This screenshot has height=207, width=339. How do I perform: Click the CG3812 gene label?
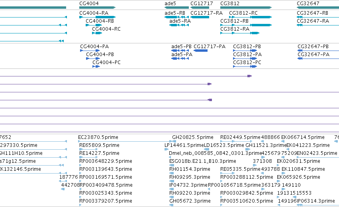click(229, 4)
